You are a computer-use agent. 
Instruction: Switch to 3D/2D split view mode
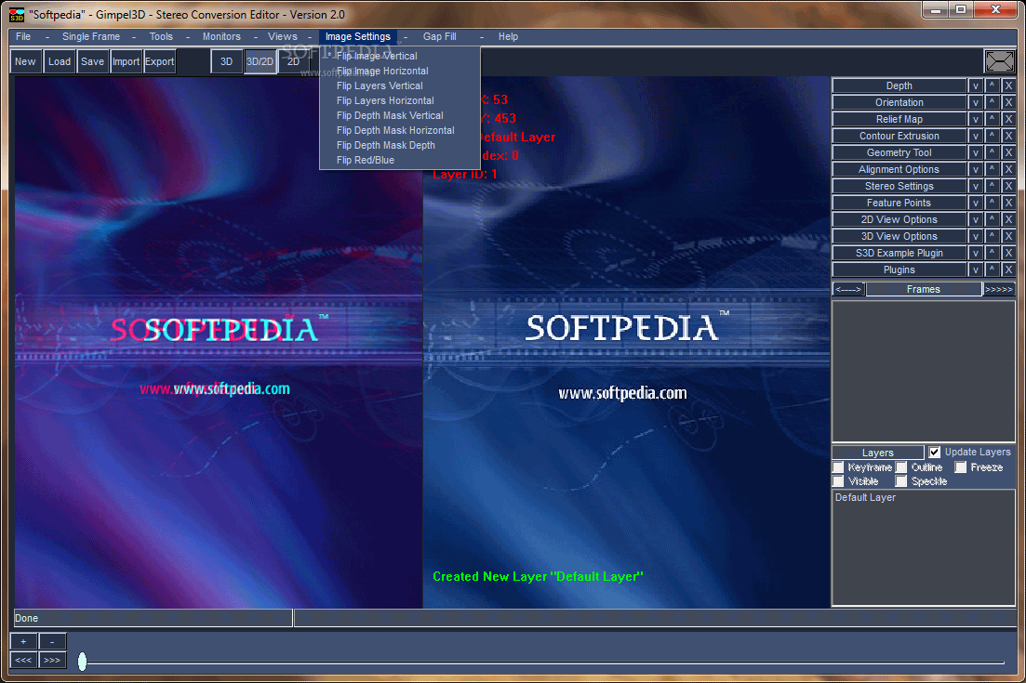pos(260,61)
